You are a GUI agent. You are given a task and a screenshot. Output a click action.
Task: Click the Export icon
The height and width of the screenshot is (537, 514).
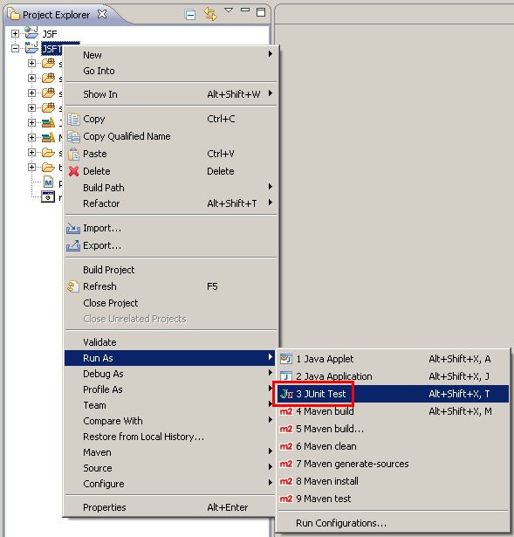tap(73, 245)
